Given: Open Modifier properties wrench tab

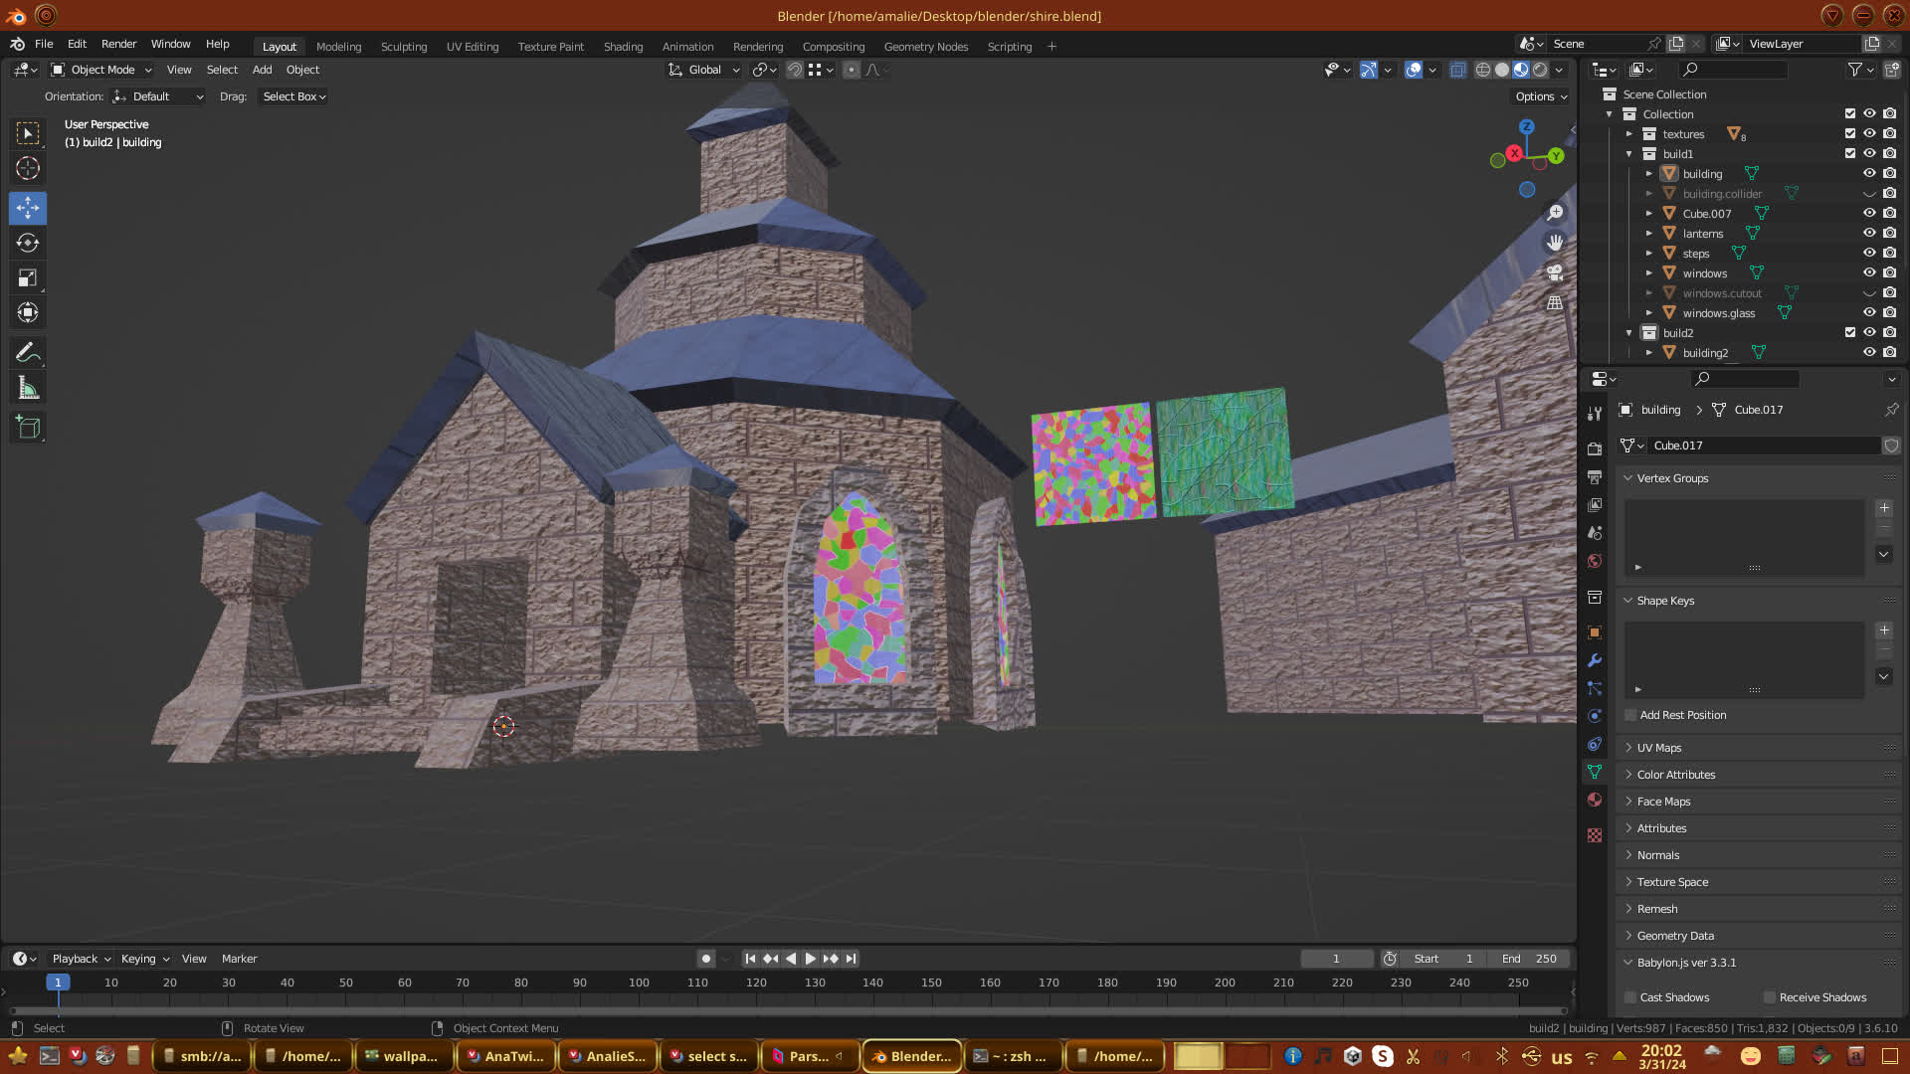Looking at the screenshot, I should click(1595, 660).
